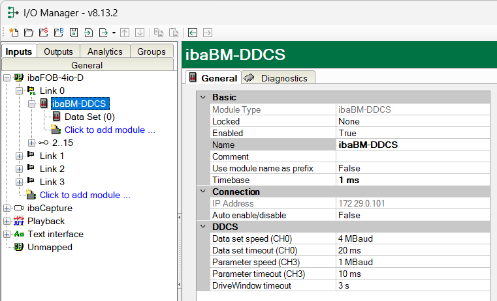This screenshot has width=497, height=301.
Task: Expand the ibaCapture tree node
Action: [x=7, y=208]
